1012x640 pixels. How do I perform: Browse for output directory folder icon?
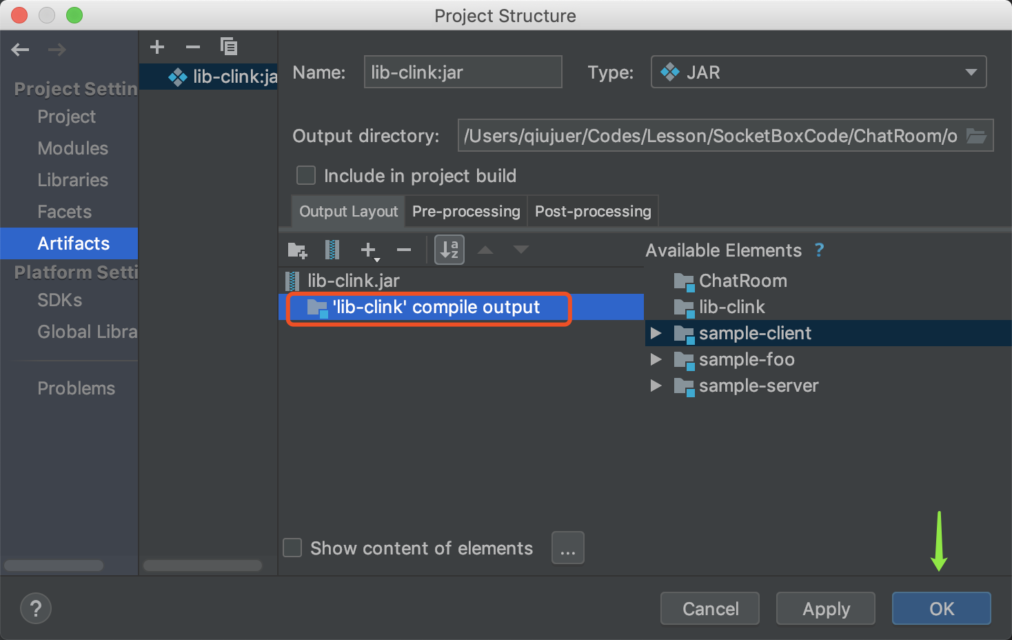(976, 136)
